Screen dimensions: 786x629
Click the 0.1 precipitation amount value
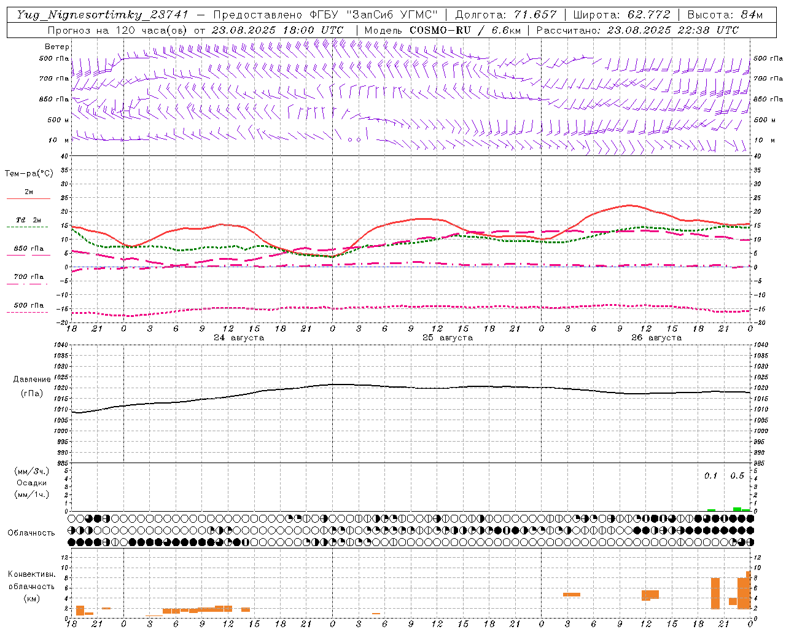tap(710, 475)
